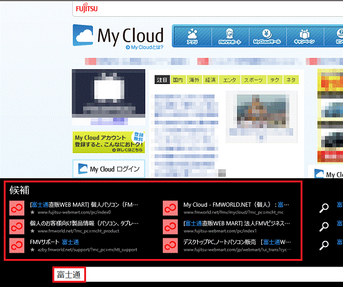Click the Fujitsu icon beside 個人パソコン suggestion
Image resolution: width=343 pixels, height=287 pixels.
pyautogui.click(x=17, y=208)
